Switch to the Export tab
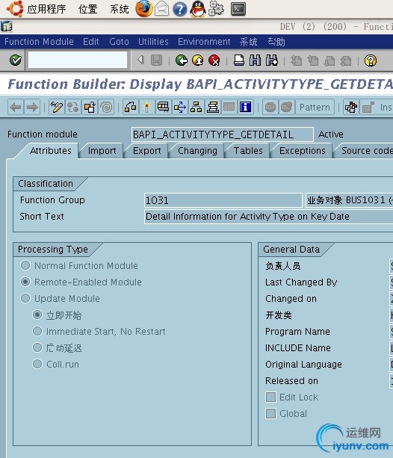 coord(146,150)
